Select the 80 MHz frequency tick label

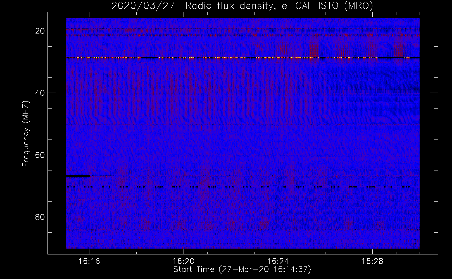pyautogui.click(x=40, y=217)
